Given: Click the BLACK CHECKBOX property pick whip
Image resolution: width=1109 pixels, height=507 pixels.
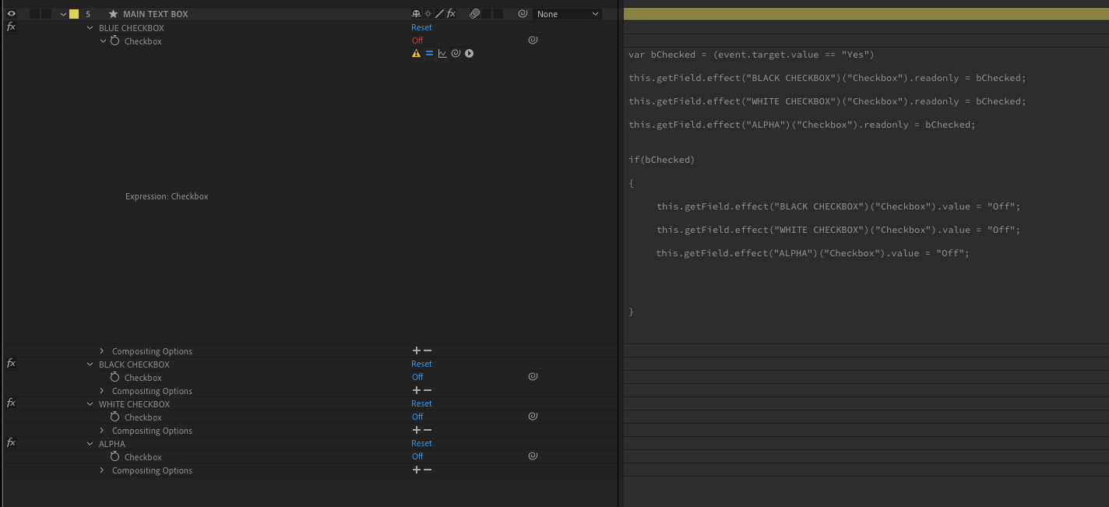Looking at the screenshot, I should [x=533, y=377].
